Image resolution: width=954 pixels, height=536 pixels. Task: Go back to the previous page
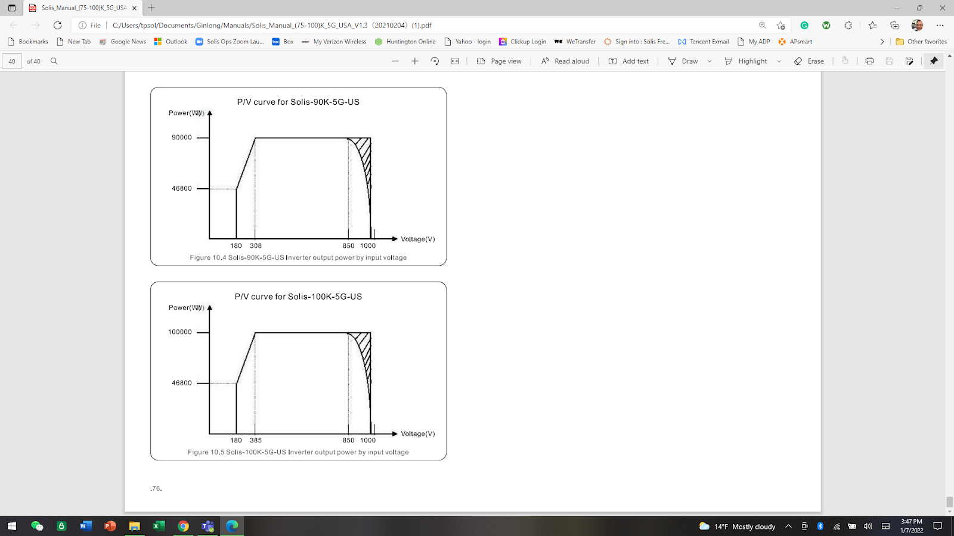14,25
